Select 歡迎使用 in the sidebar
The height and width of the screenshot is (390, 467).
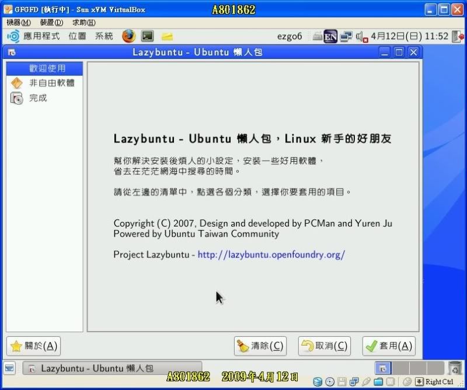coord(45,68)
